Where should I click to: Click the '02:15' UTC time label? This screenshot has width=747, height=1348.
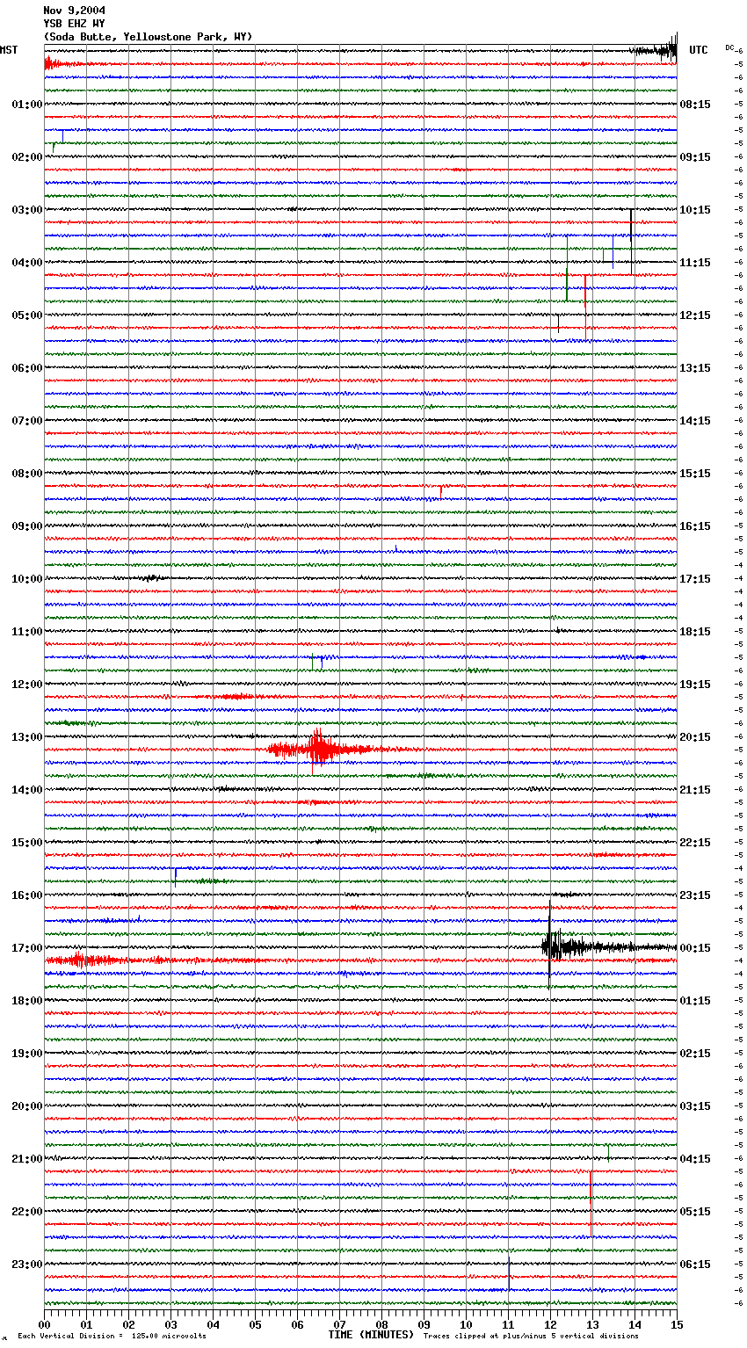pos(695,1054)
